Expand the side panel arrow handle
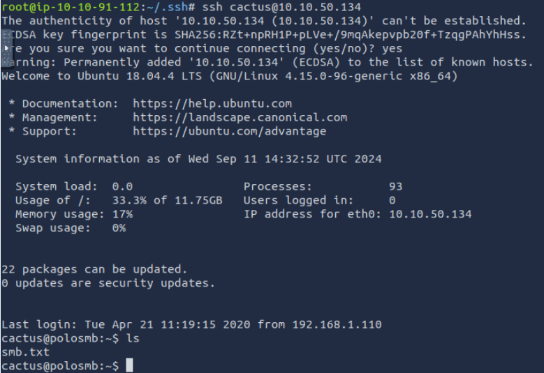 pos(6,48)
